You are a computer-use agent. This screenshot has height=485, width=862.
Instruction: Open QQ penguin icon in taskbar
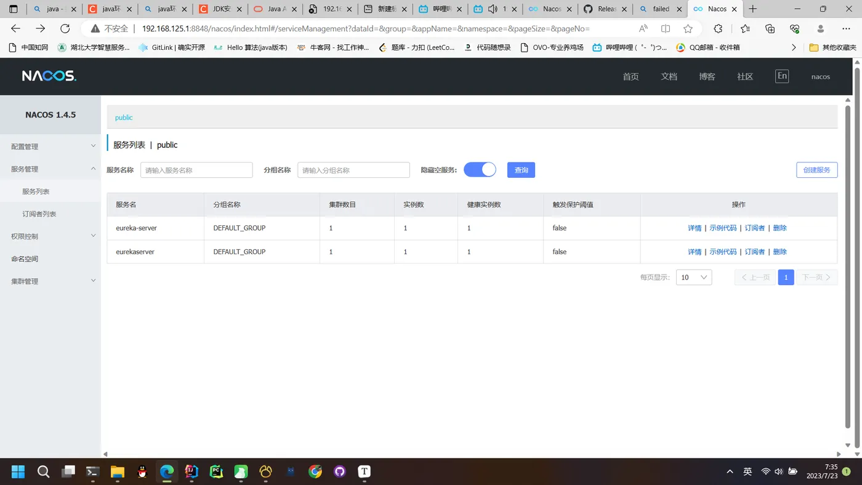[142, 471]
